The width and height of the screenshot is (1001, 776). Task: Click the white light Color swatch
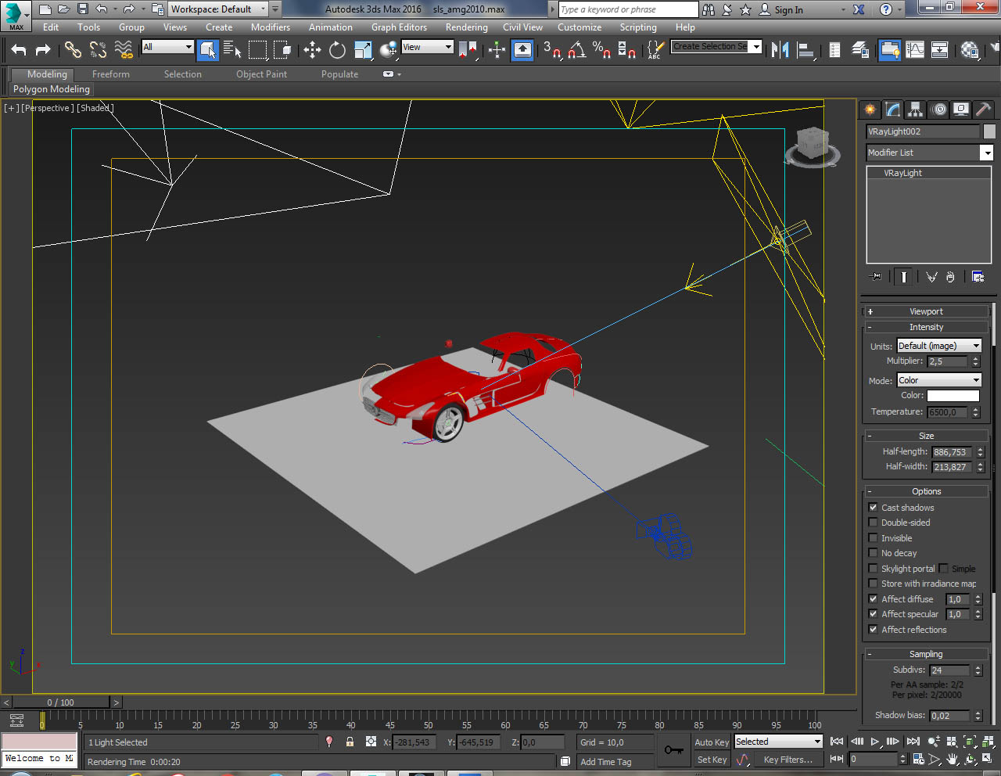click(953, 396)
